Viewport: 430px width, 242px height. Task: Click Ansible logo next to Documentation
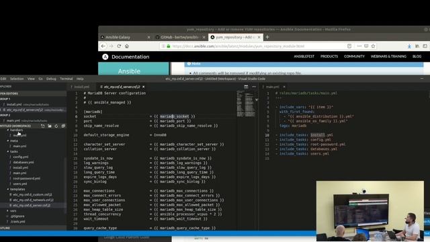[x=105, y=56]
